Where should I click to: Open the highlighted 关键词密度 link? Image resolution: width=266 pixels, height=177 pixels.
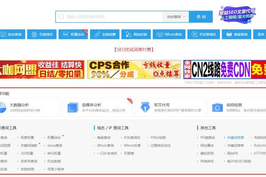(x=235, y=138)
